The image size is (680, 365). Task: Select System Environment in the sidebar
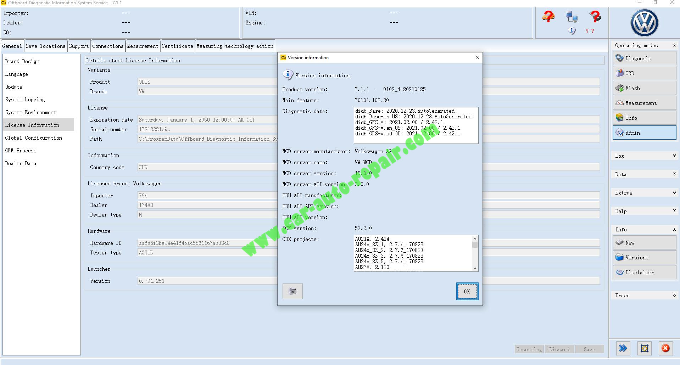tap(39, 112)
